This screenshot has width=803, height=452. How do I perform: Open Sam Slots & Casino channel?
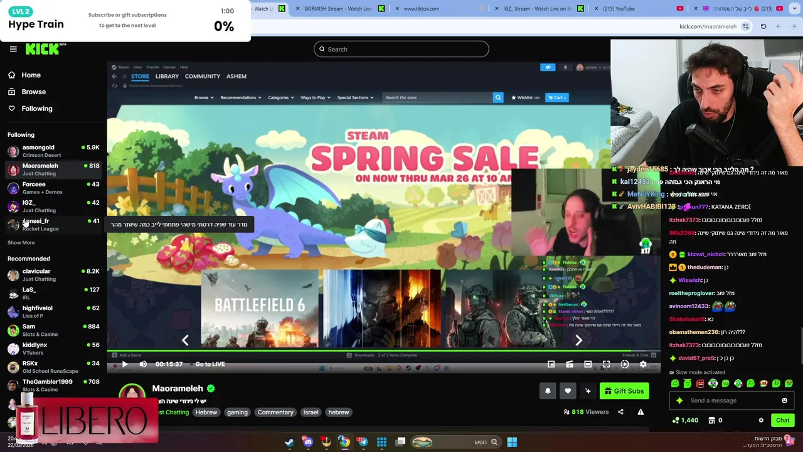pos(53,330)
